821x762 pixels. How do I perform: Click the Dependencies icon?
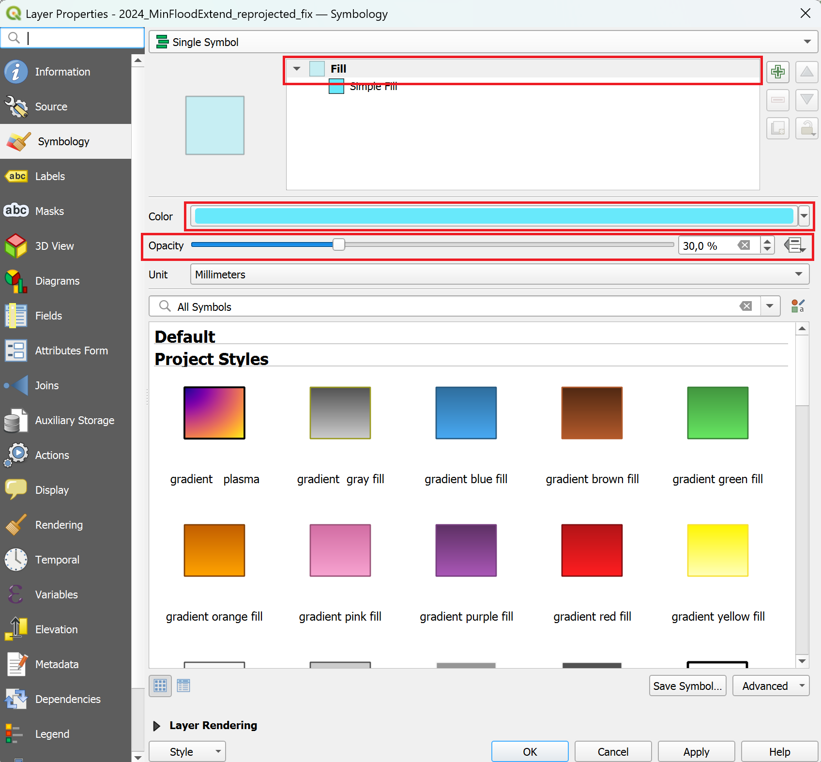16,699
